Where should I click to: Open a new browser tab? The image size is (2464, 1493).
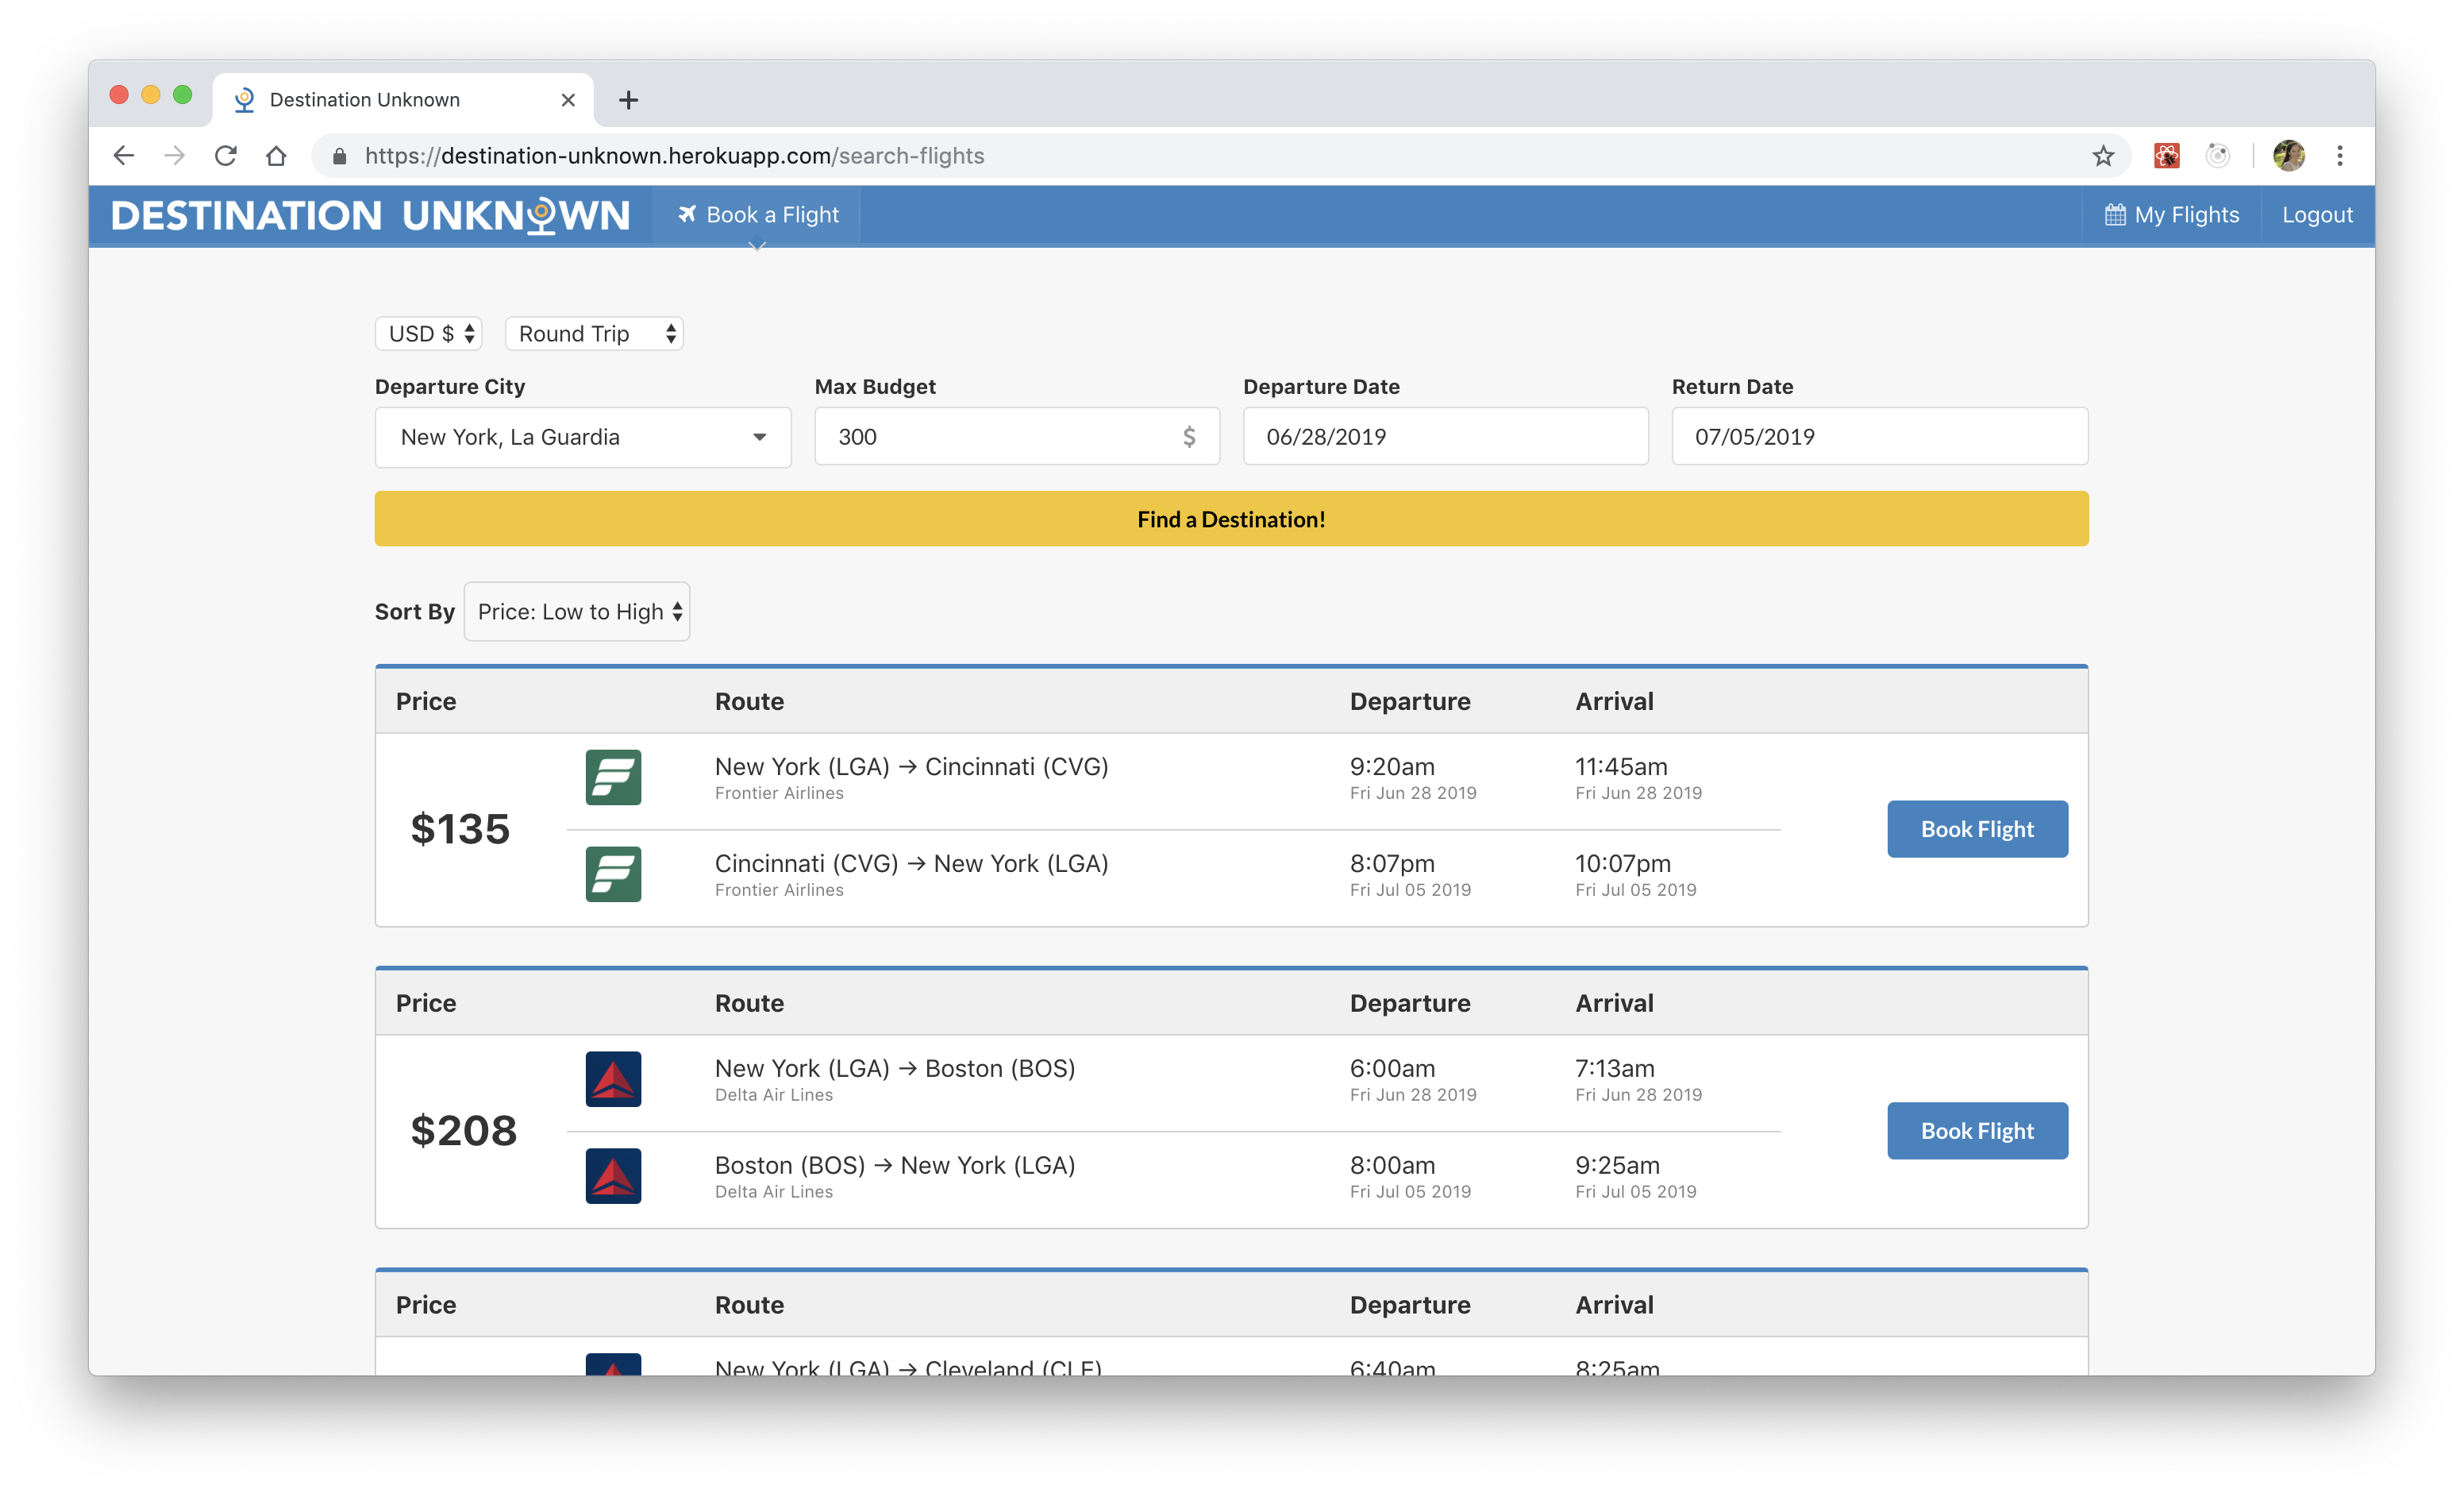628,100
